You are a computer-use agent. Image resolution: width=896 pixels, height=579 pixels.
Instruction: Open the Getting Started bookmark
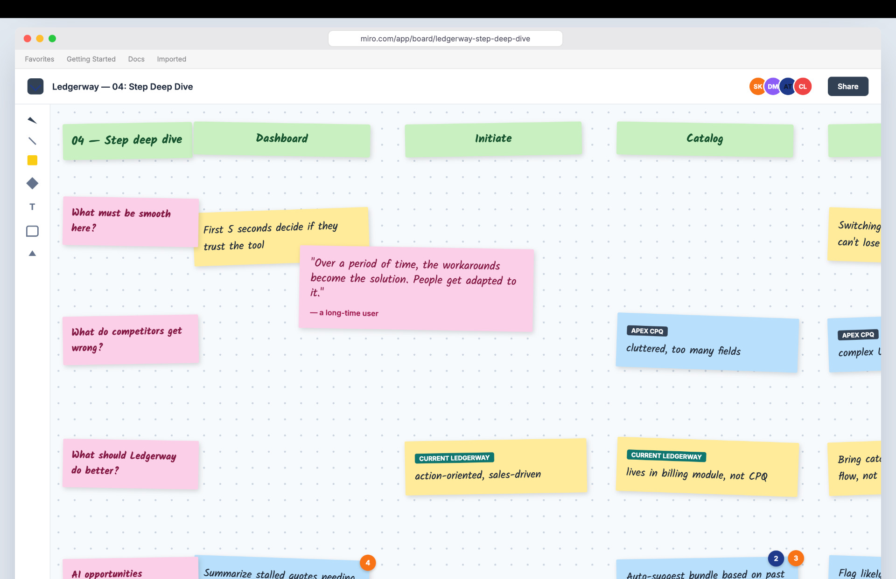click(x=91, y=59)
